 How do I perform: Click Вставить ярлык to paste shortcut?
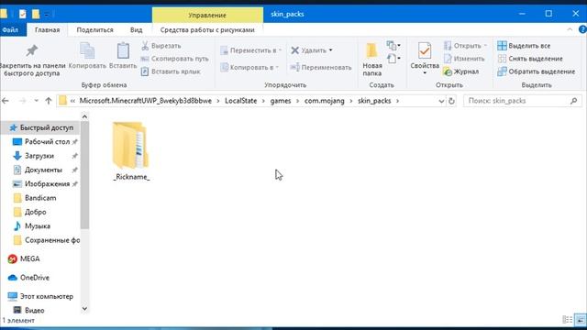coord(171,71)
